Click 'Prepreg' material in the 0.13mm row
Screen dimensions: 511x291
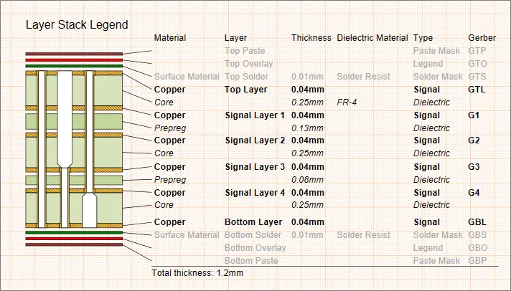click(x=170, y=128)
